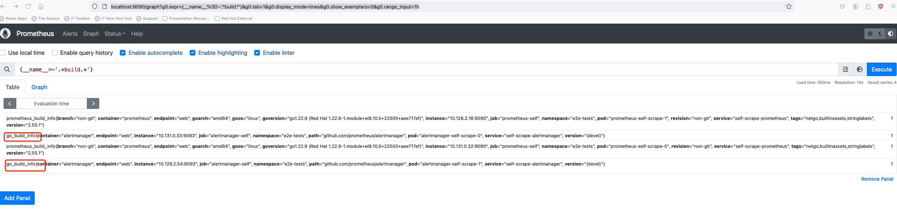Click the Remove Panel link

pos(877,179)
